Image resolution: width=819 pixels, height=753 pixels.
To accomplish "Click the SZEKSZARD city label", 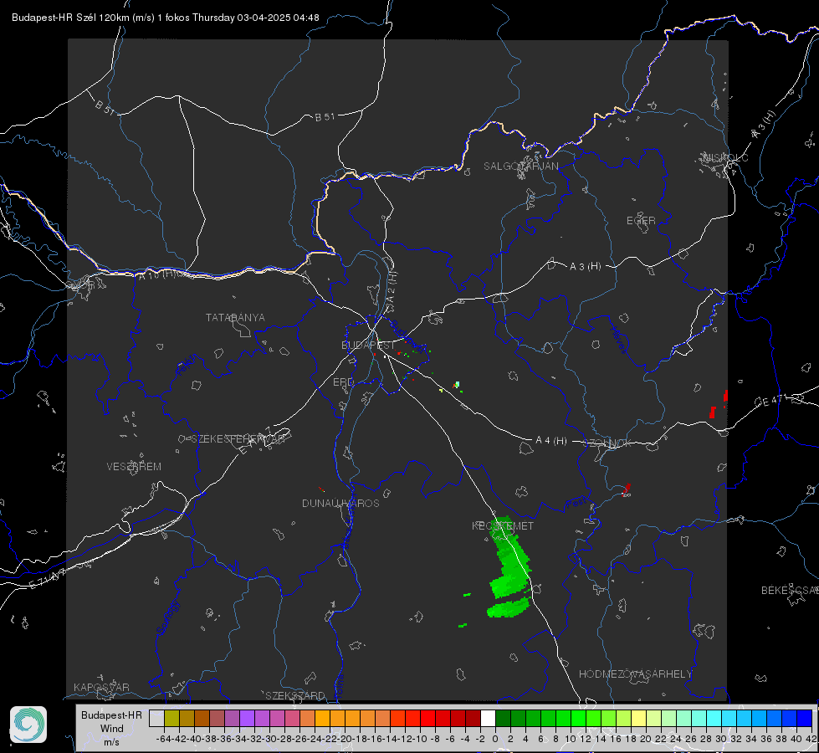I will [295, 695].
